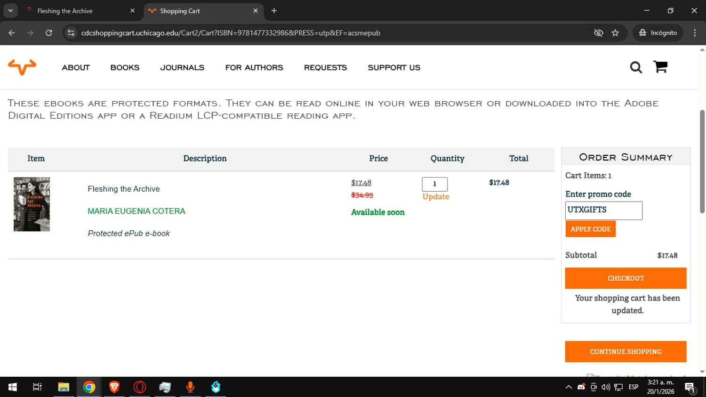Switch input language ESP indicator
The height and width of the screenshot is (397, 706).
point(634,387)
